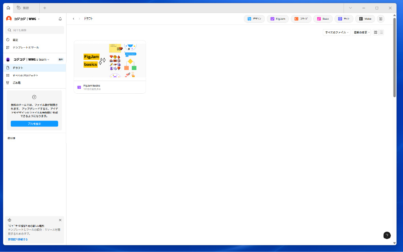The width and height of the screenshot is (403, 252).
Task: Create a new Make file
Action: [x=365, y=19]
